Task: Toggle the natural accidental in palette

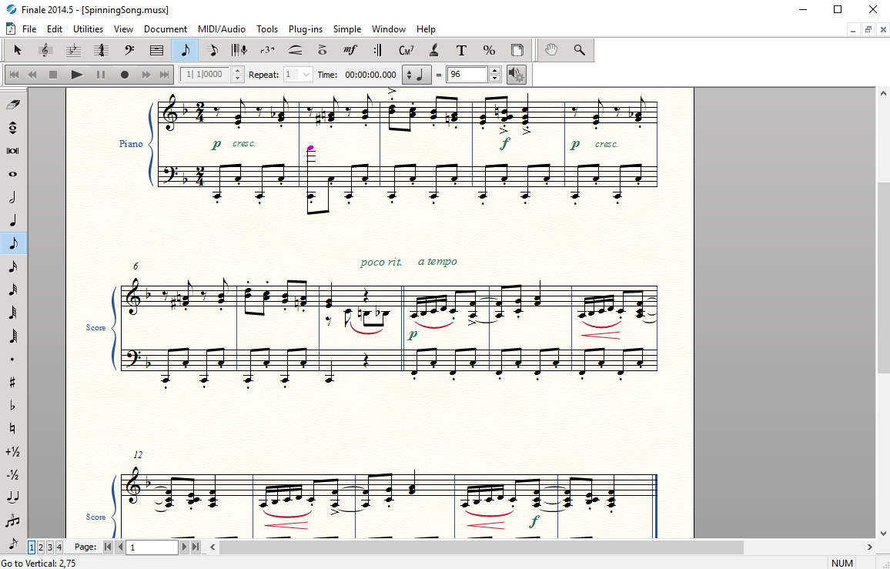Action: [13, 429]
